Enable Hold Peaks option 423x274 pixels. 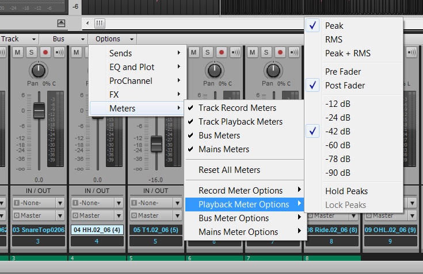click(x=354, y=191)
